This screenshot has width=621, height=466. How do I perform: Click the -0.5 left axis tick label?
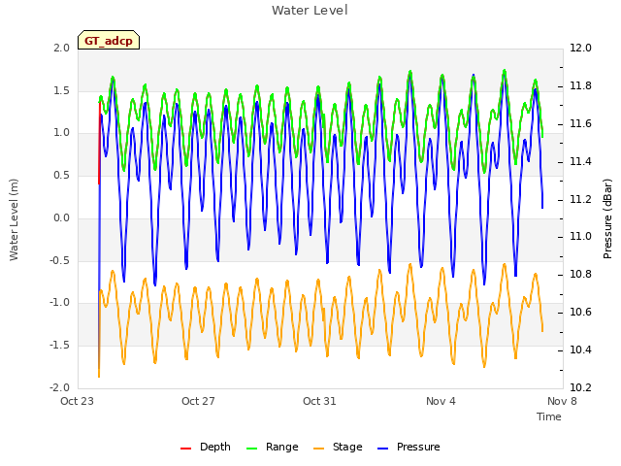59,260
